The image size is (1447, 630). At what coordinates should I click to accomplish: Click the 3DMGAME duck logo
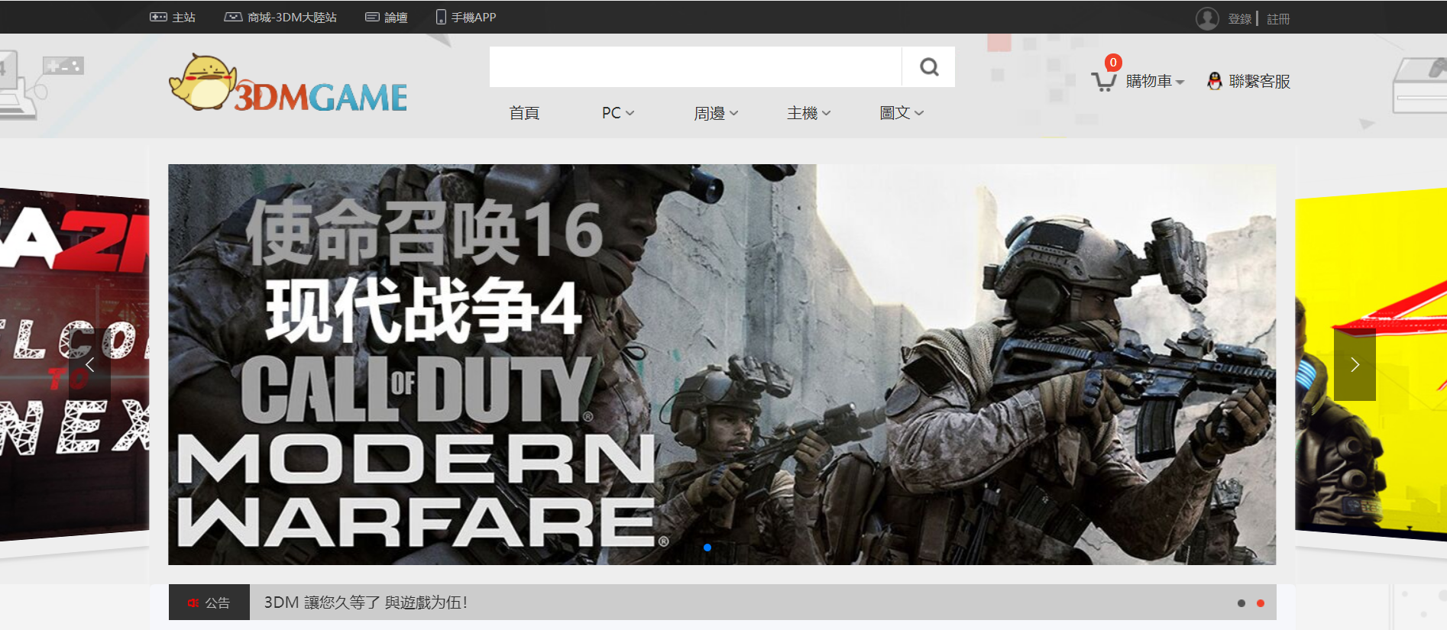coord(288,83)
